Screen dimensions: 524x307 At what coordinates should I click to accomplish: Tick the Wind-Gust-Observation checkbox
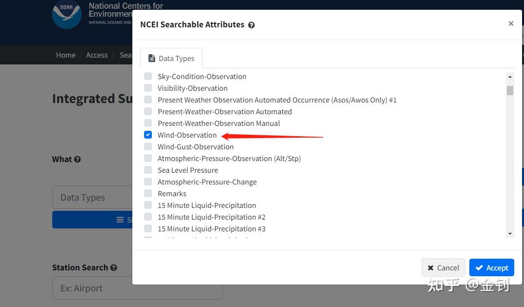pyautogui.click(x=148, y=147)
